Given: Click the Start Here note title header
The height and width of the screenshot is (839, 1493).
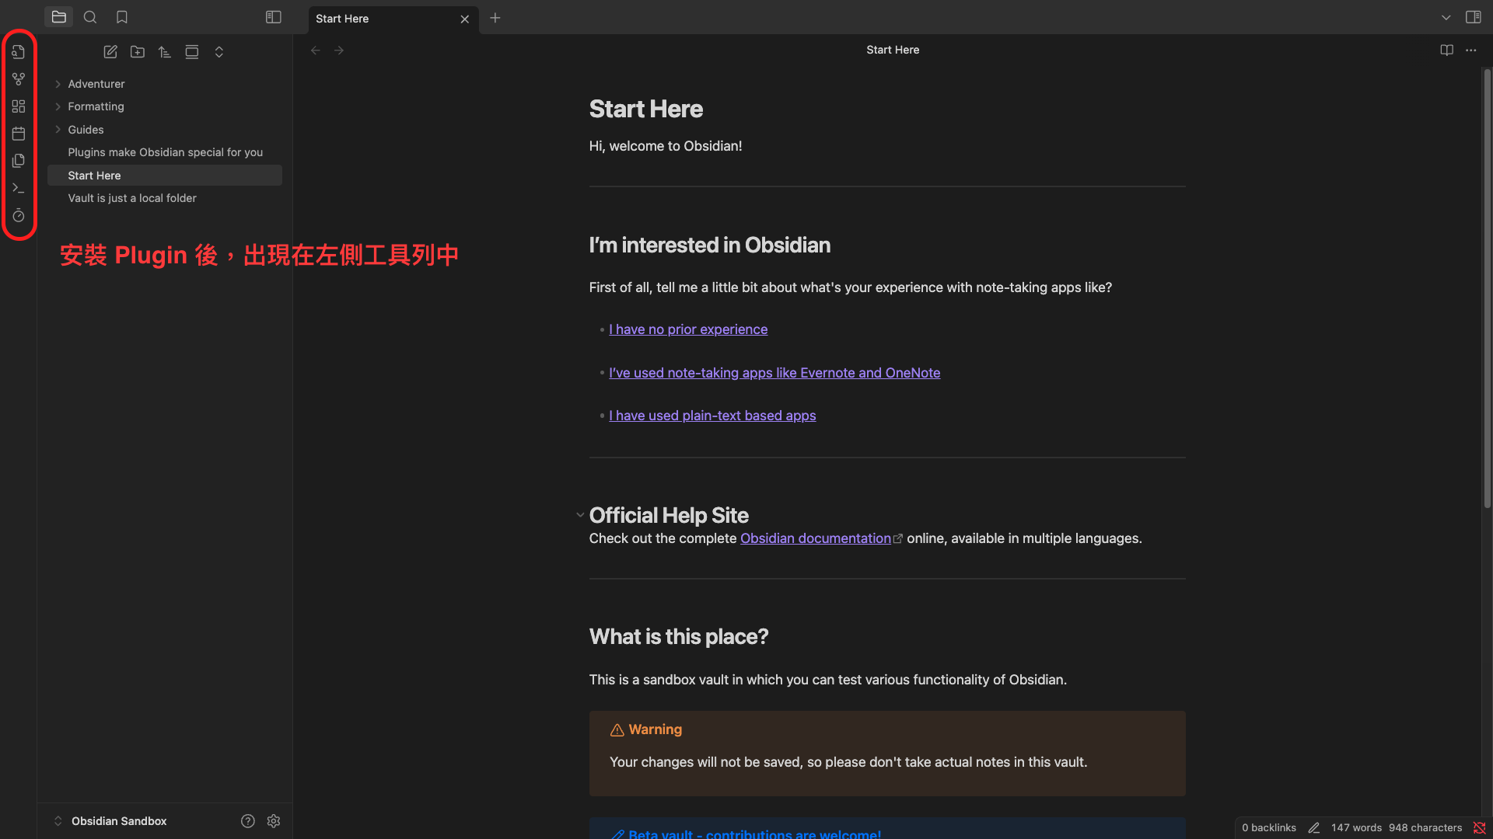Looking at the screenshot, I should tap(893, 50).
